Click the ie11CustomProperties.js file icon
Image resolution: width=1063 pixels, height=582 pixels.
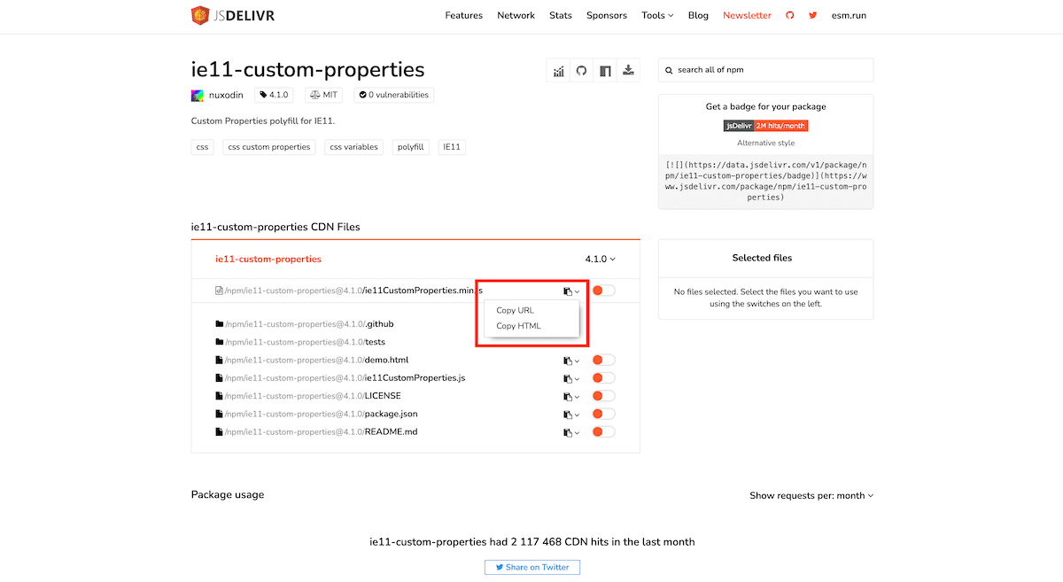click(x=220, y=378)
